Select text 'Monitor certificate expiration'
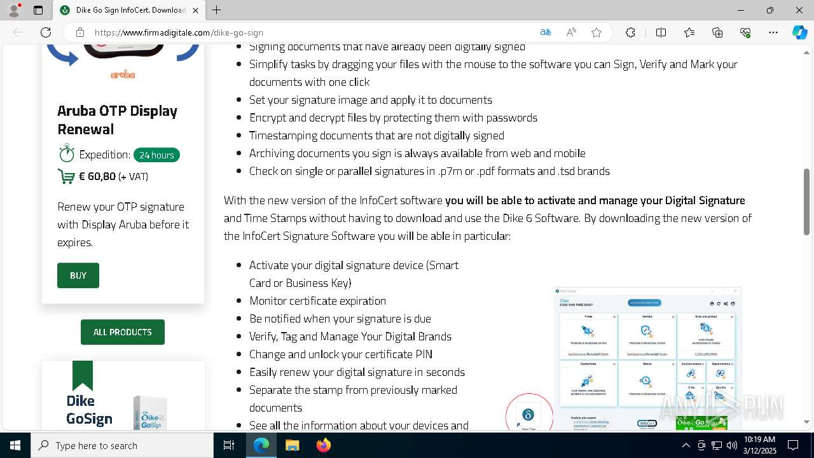This screenshot has width=814, height=458. click(317, 300)
